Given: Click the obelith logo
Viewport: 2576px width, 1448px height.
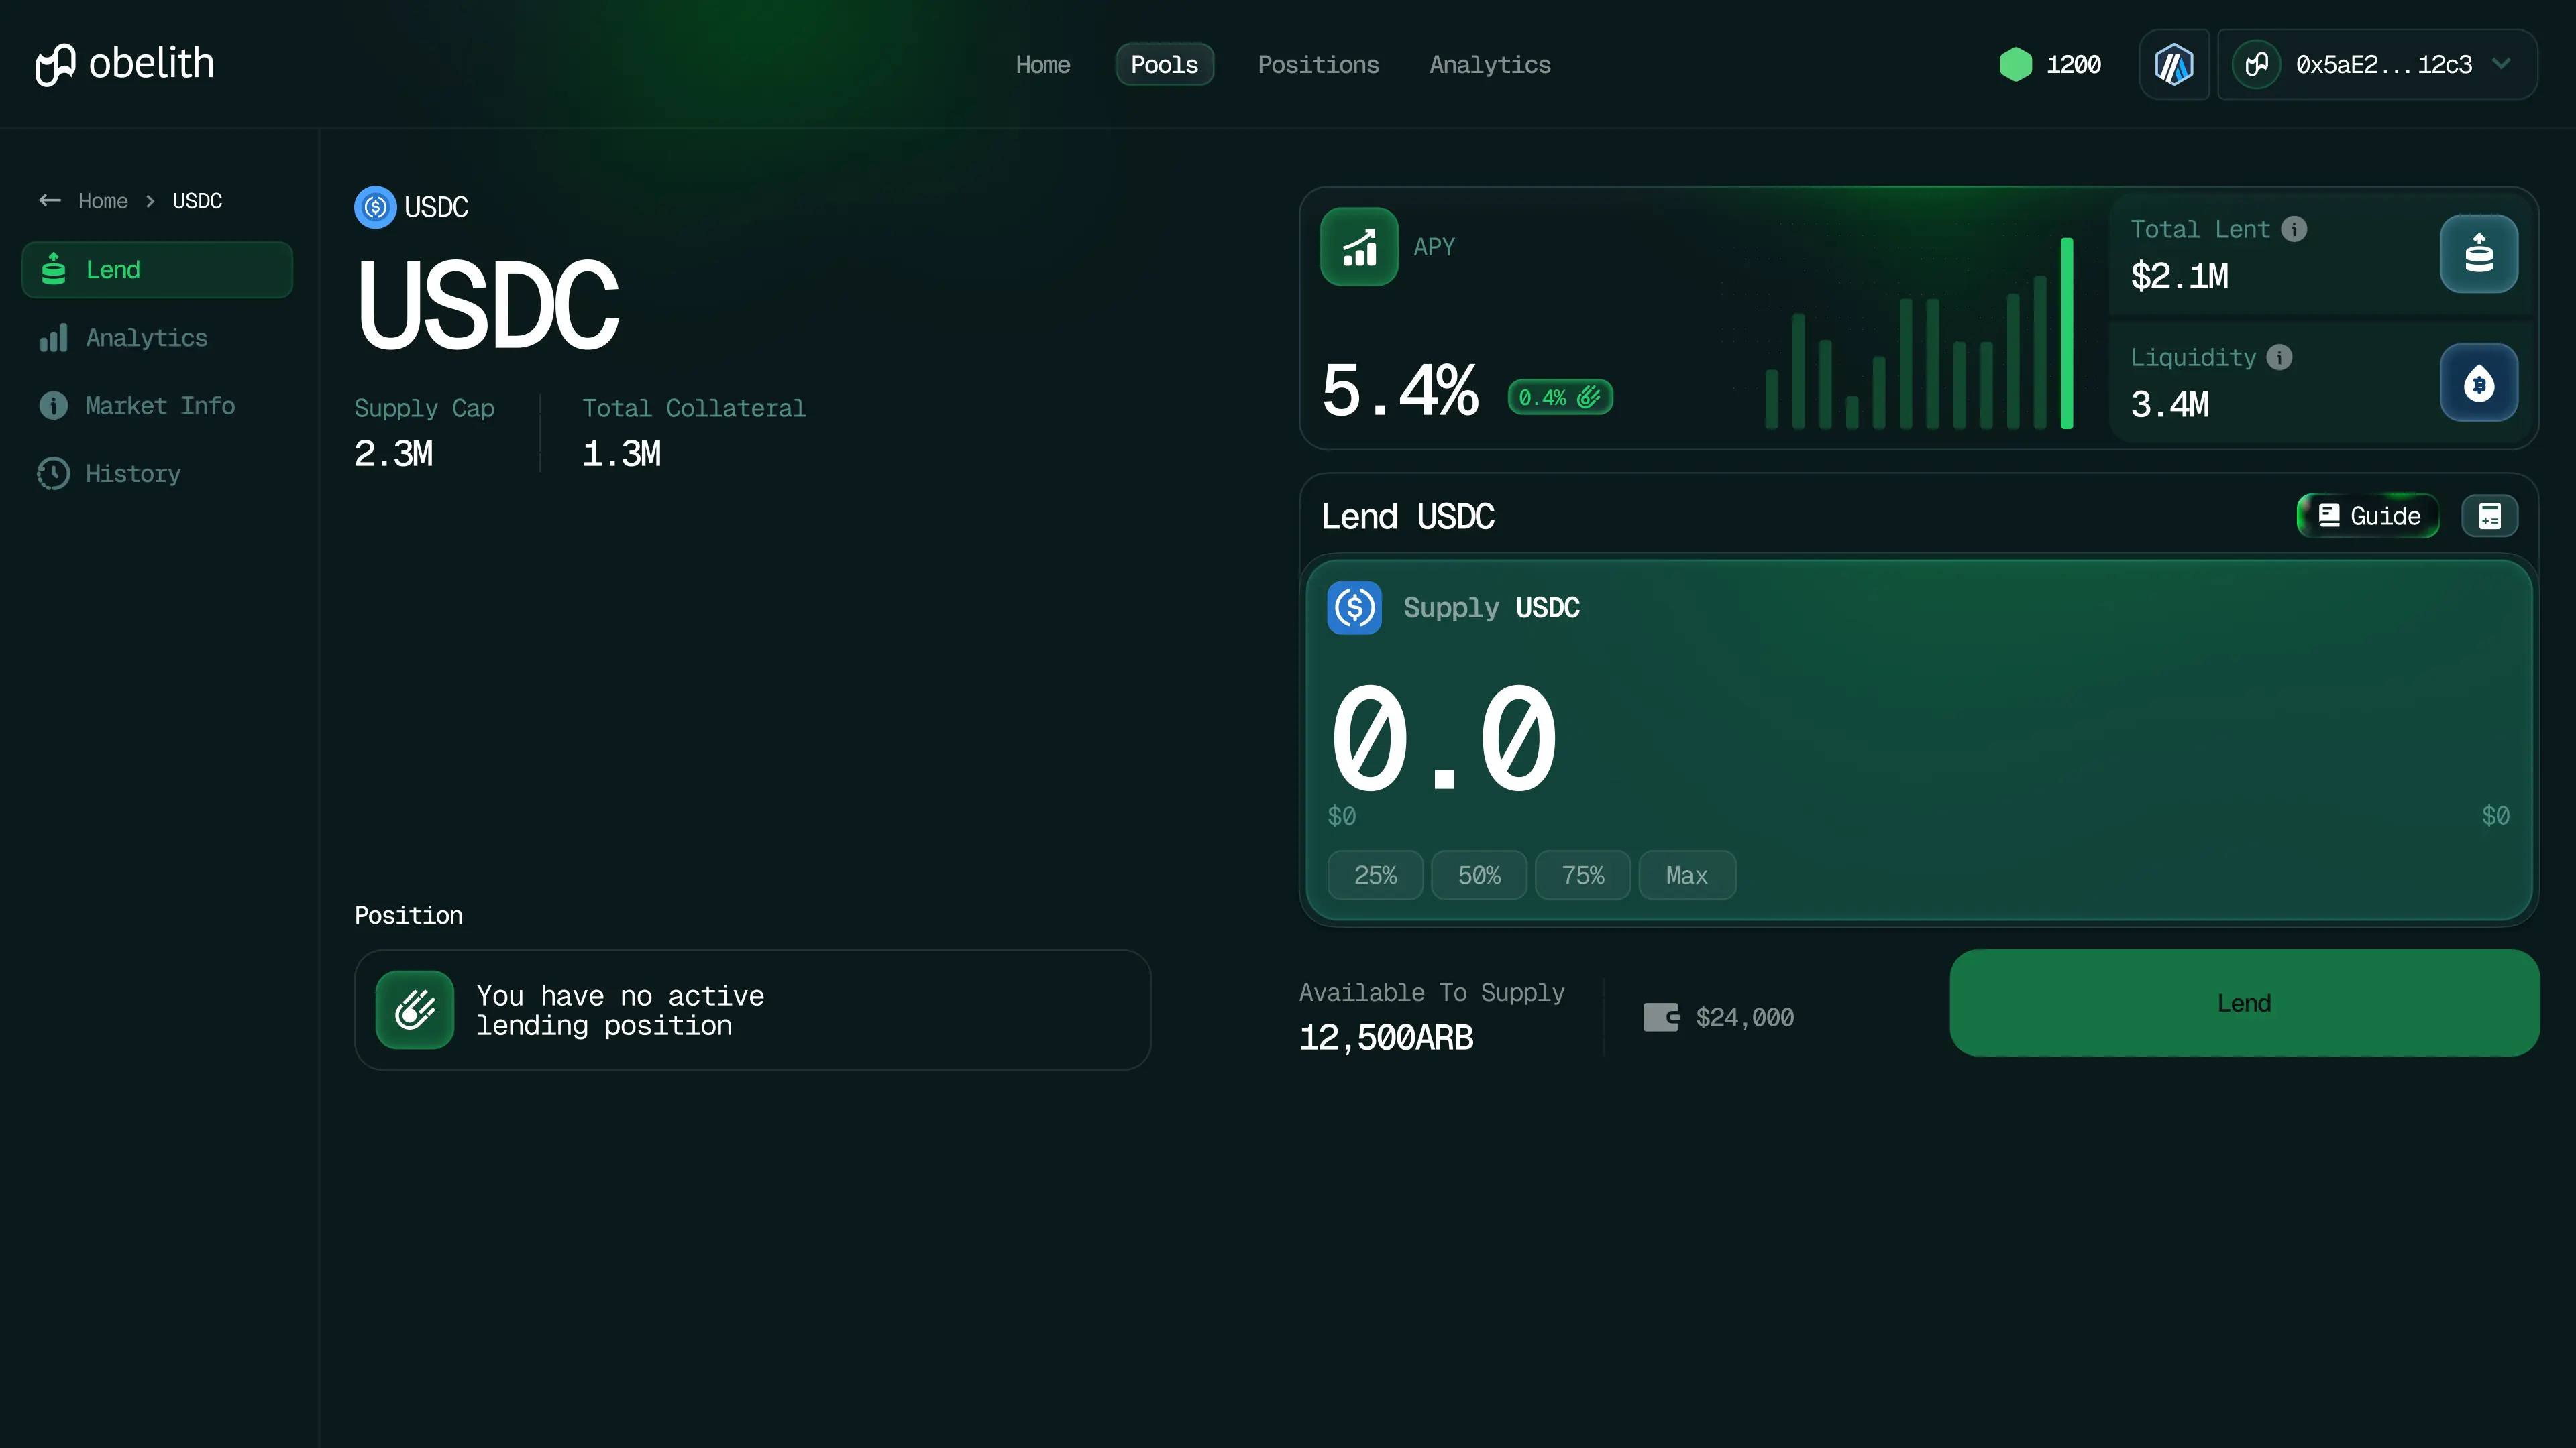Looking at the screenshot, I should (x=125, y=64).
